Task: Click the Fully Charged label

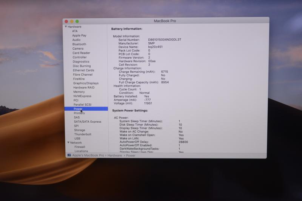Action: pos(129,75)
